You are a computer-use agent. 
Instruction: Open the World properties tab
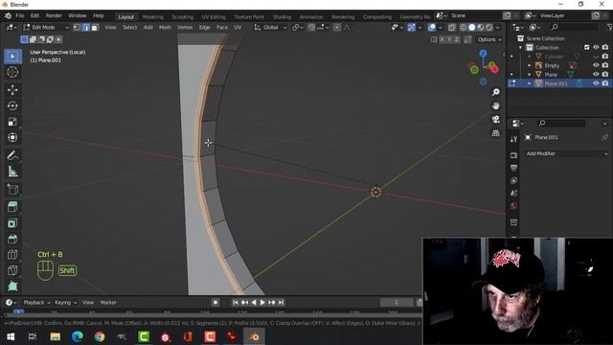(513, 206)
